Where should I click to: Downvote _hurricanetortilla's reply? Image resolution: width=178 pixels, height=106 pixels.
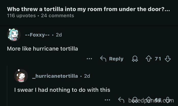tap(168, 100)
